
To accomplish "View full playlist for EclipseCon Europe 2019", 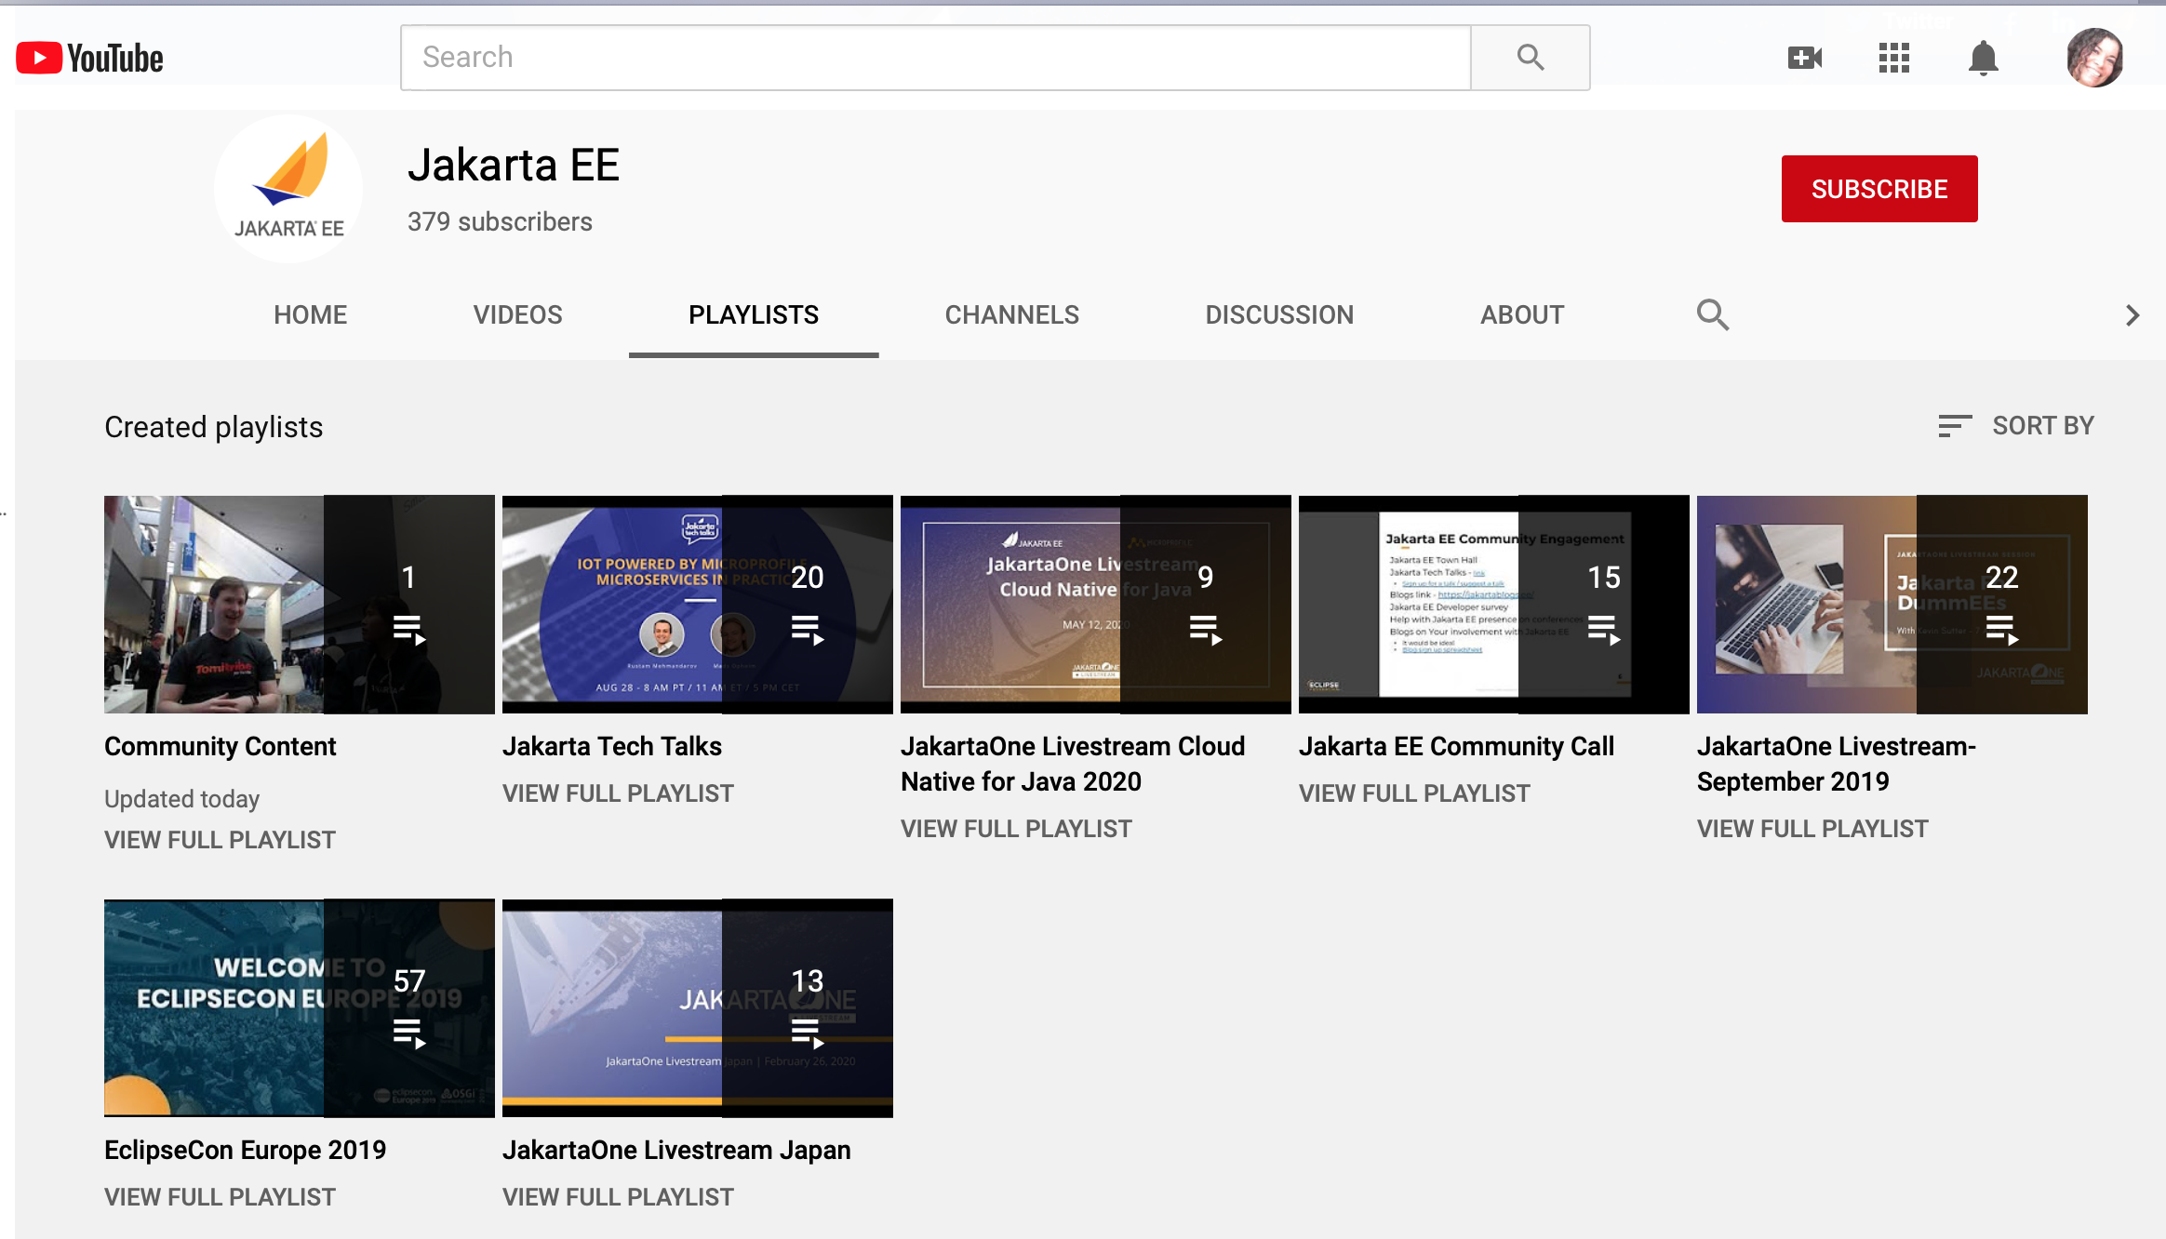I will pyautogui.click(x=220, y=1196).
